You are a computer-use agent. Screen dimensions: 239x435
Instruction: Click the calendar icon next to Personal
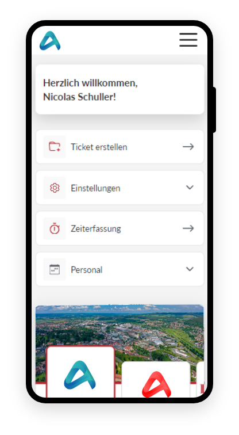pyautogui.click(x=55, y=269)
